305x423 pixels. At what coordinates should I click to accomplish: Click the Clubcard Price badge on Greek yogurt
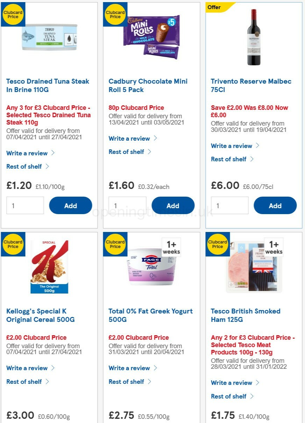tap(115, 244)
